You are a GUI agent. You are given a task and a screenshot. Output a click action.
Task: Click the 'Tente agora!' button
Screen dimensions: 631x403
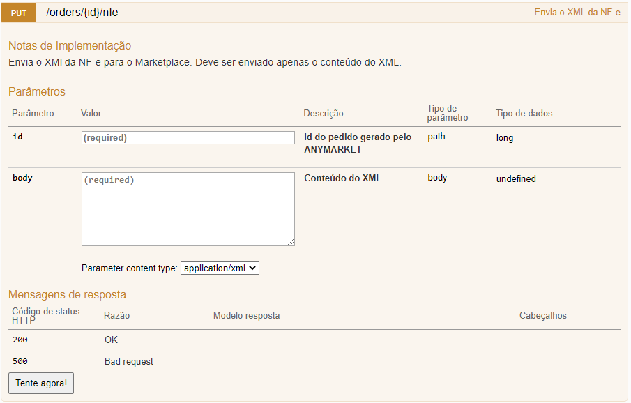(x=41, y=383)
